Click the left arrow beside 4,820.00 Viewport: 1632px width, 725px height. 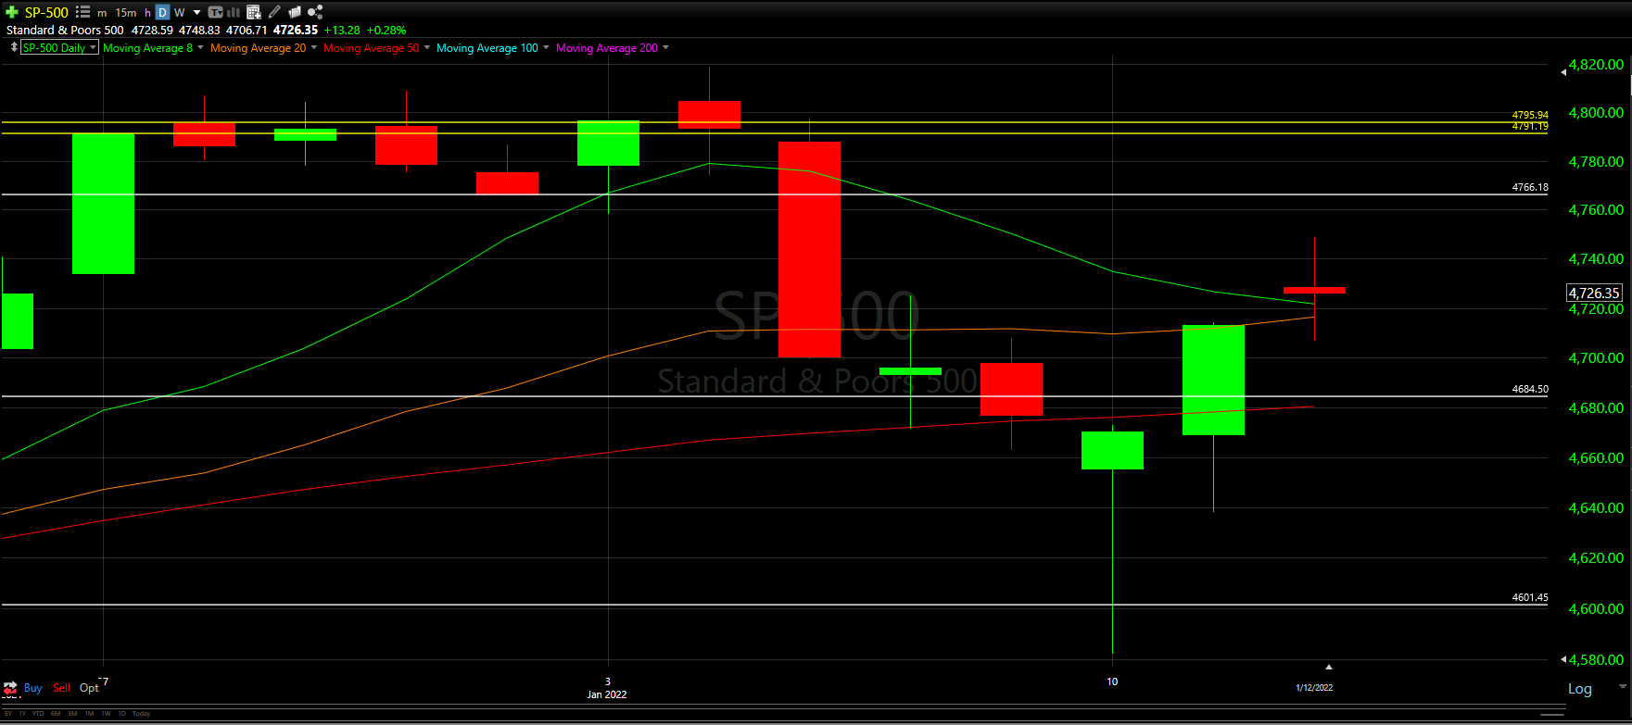tap(1563, 71)
